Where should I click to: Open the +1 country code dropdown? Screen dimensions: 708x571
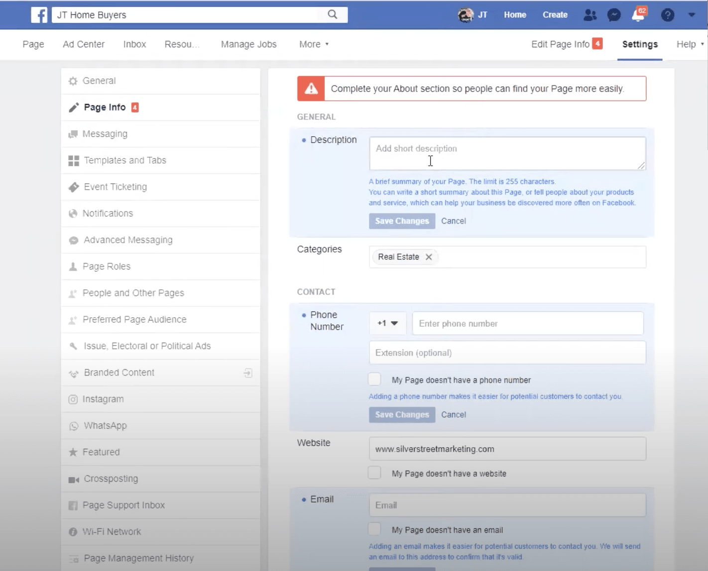click(x=387, y=323)
